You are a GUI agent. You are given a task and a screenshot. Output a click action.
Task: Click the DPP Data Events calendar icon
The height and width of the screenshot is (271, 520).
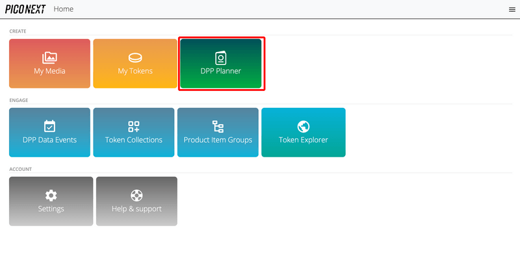(x=49, y=127)
